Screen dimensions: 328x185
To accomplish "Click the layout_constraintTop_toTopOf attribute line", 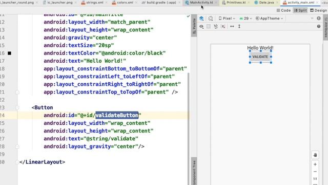I will (111, 92).
